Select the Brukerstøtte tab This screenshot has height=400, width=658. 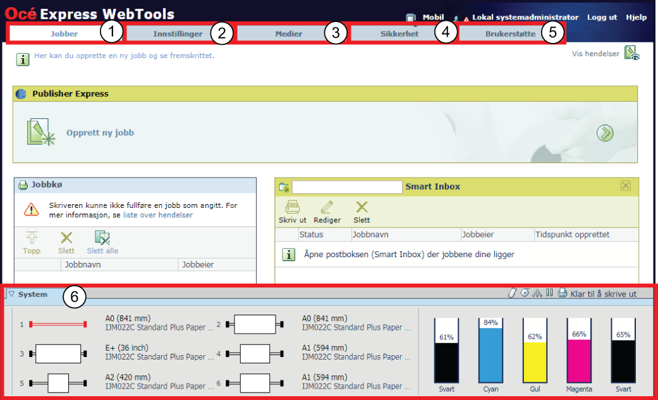(510, 33)
